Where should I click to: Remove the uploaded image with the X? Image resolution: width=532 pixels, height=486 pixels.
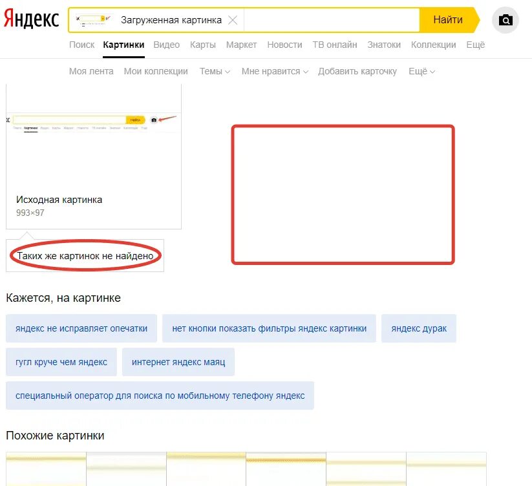(233, 20)
